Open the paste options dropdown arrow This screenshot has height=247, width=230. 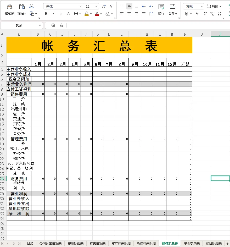click(x=25, y=14)
